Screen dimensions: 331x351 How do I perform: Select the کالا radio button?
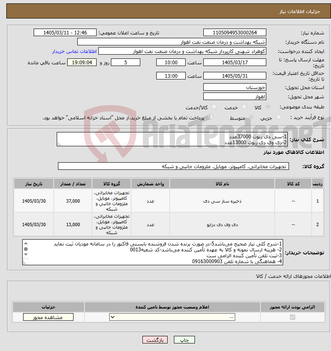(x=268, y=107)
